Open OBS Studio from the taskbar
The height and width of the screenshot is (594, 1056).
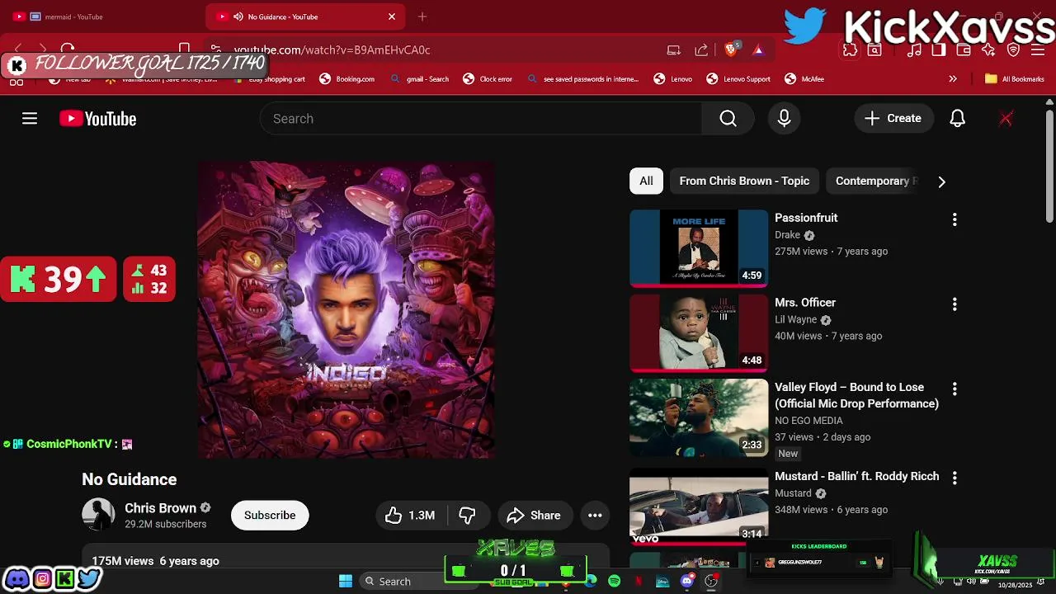711,582
